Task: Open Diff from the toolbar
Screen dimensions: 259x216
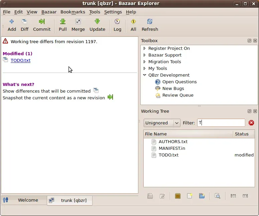Action: click(24, 25)
